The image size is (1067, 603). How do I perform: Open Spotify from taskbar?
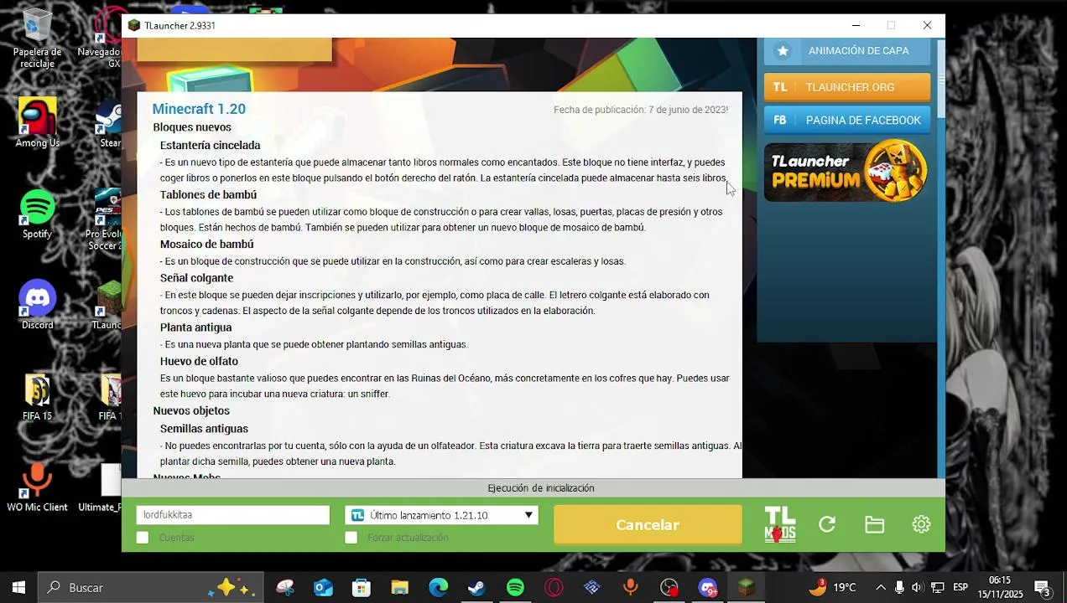tap(515, 588)
